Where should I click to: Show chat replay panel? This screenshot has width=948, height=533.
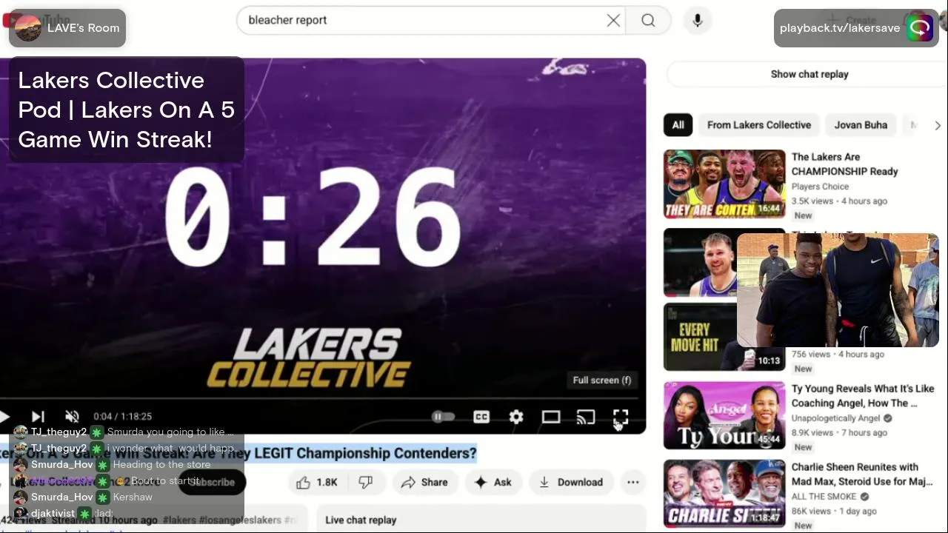809,74
